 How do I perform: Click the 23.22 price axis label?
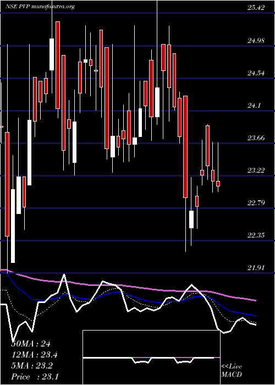256,170
